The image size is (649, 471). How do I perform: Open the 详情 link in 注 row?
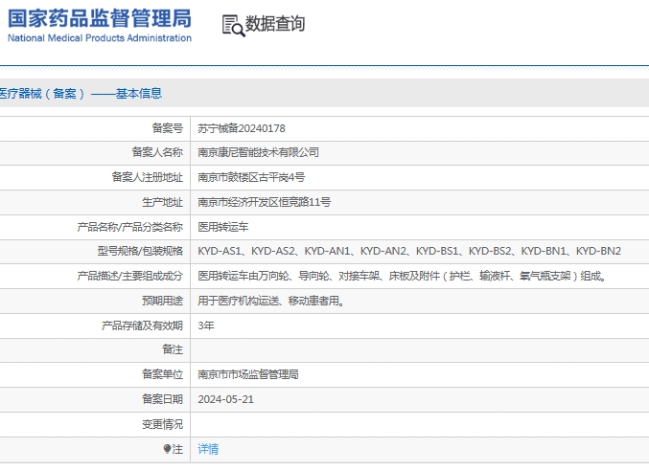(x=208, y=449)
